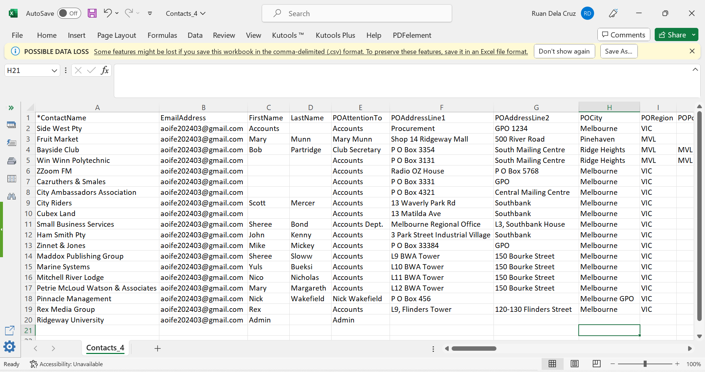Image resolution: width=705 pixels, height=372 pixels.
Task: Click the Search box in title bar
Action: pyautogui.click(x=357, y=14)
